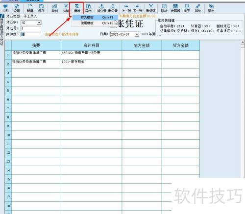
Task: Click the 复制 (Copy) toolbar icon
Action: click(54, 8)
